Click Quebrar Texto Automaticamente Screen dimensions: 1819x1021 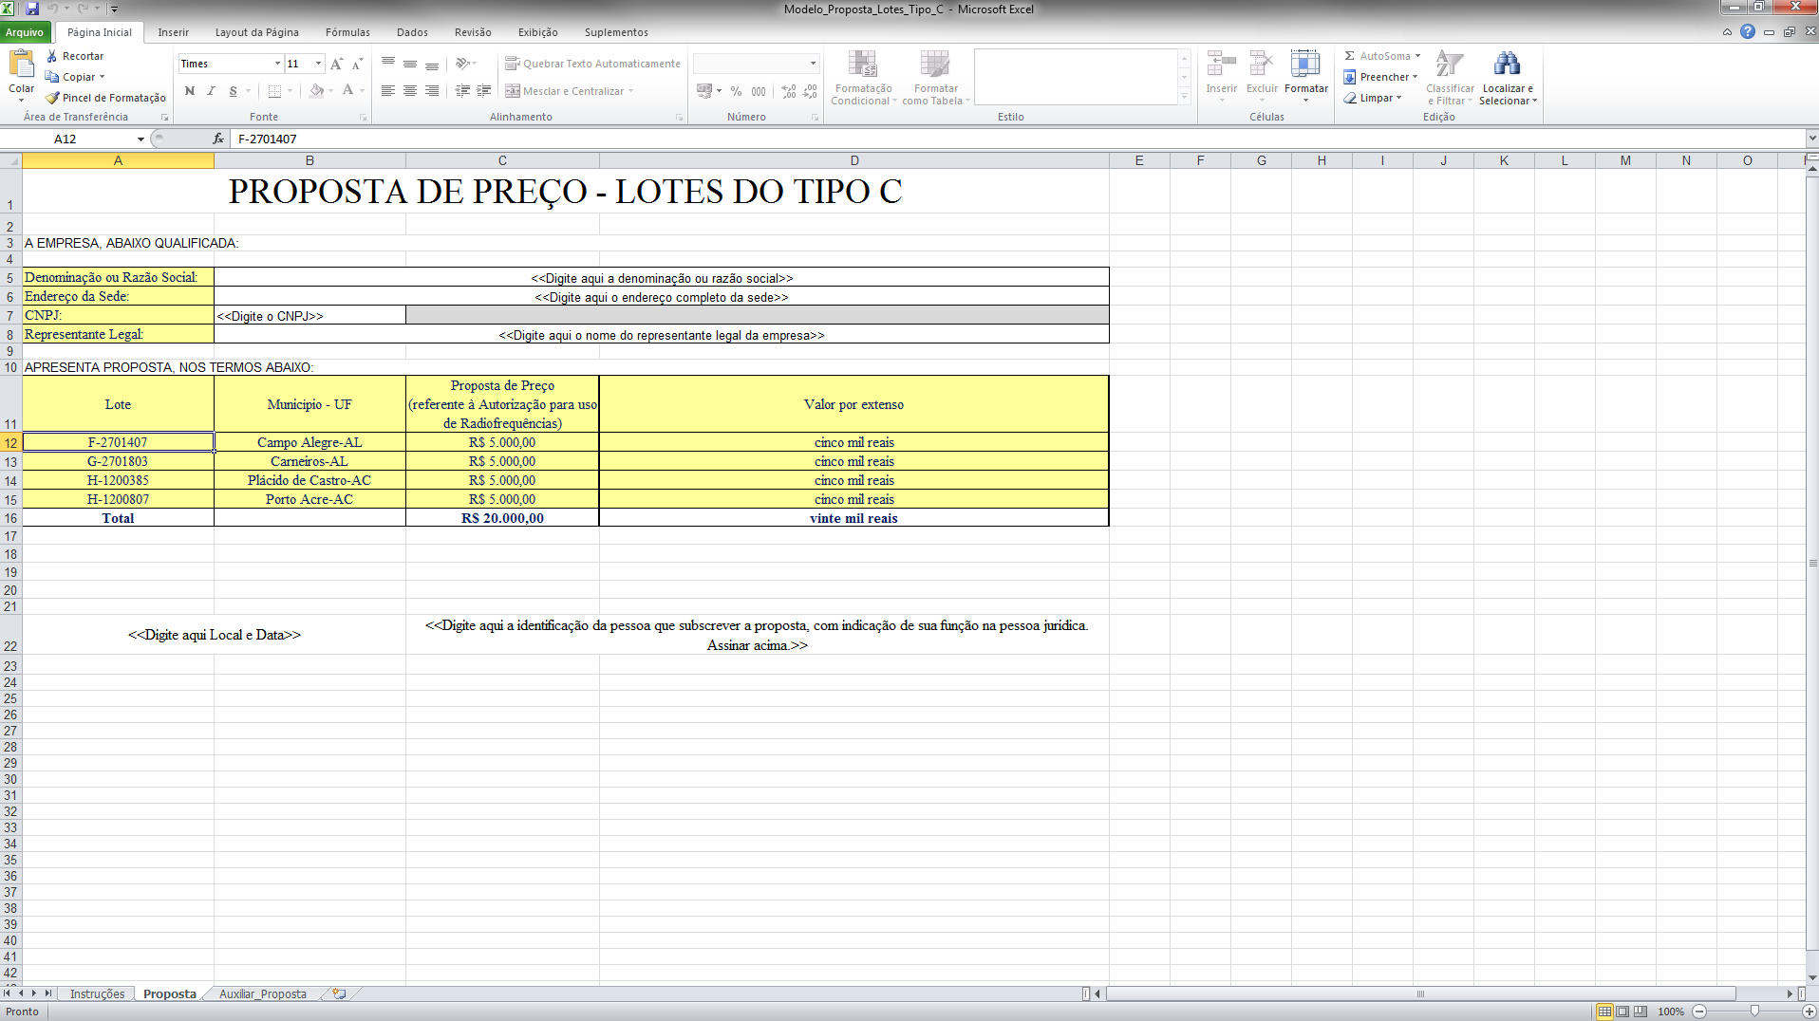[592, 64]
